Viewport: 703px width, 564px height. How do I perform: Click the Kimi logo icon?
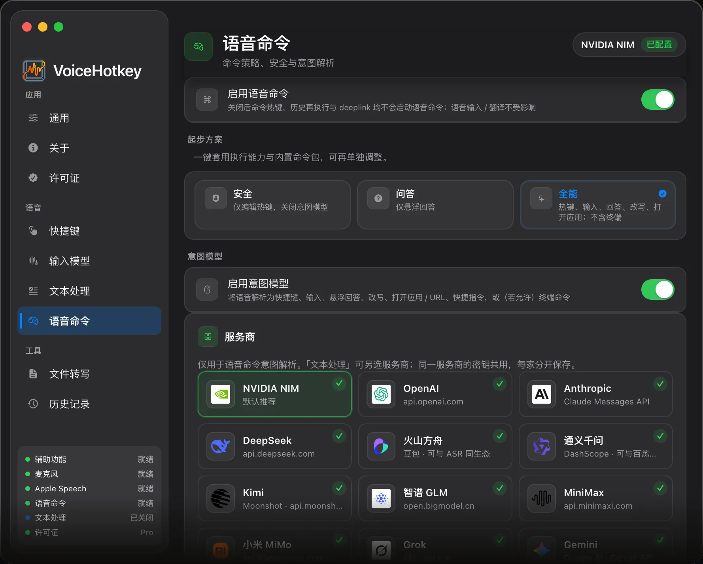tap(221, 498)
